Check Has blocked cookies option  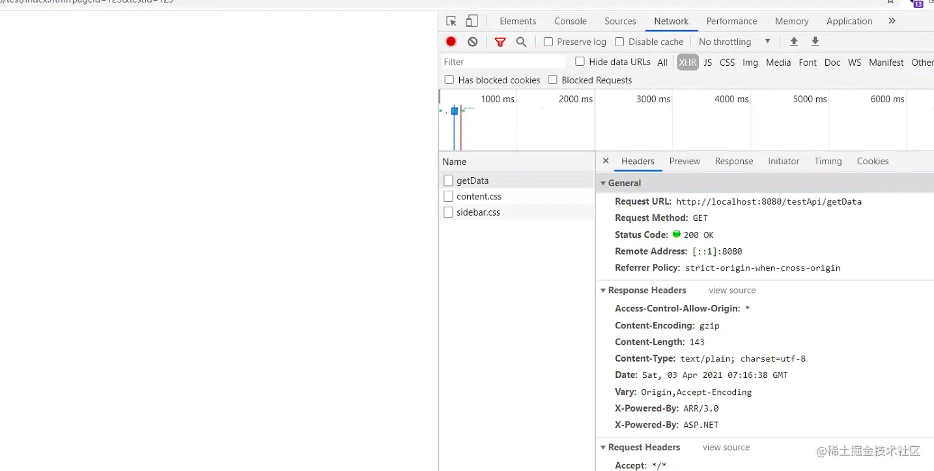(449, 79)
